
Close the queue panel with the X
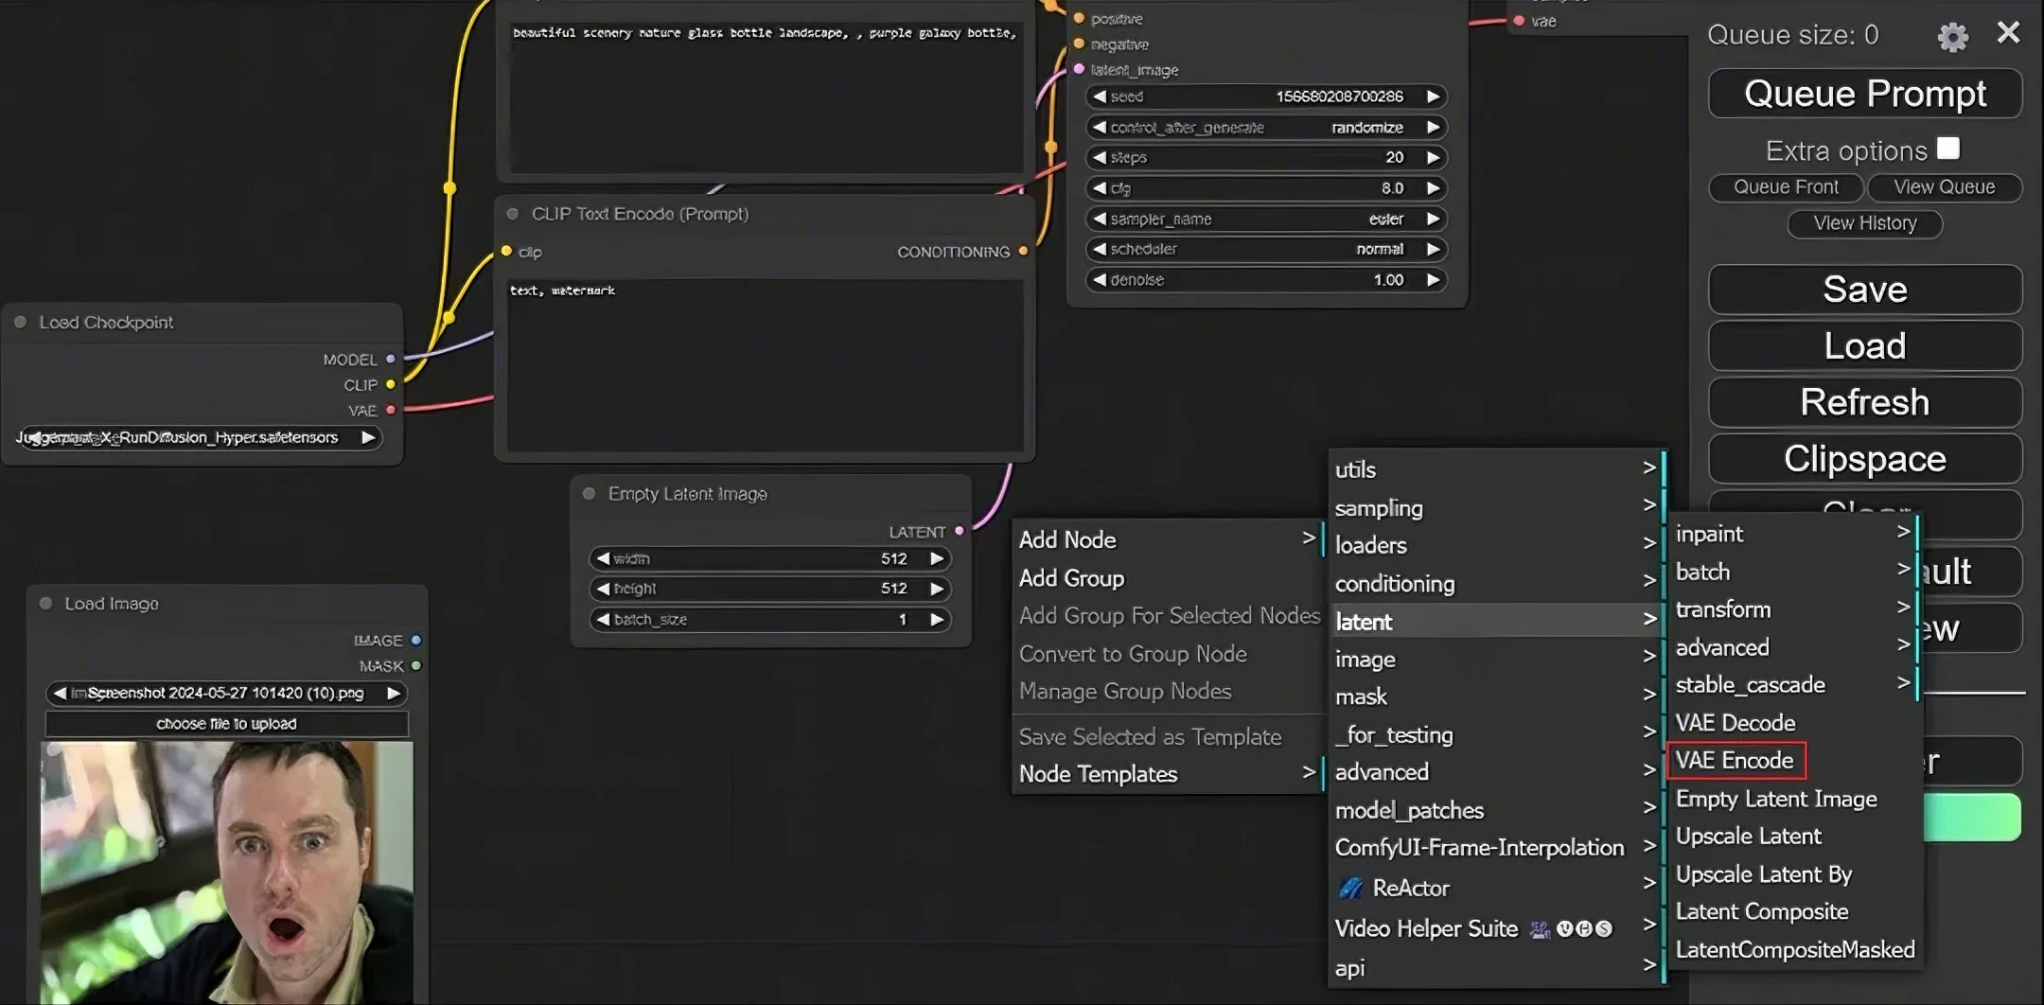click(2008, 33)
